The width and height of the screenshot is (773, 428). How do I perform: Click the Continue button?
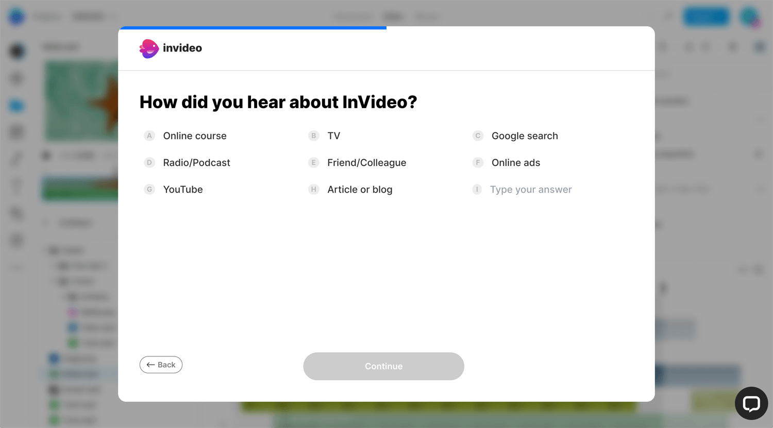click(x=384, y=366)
